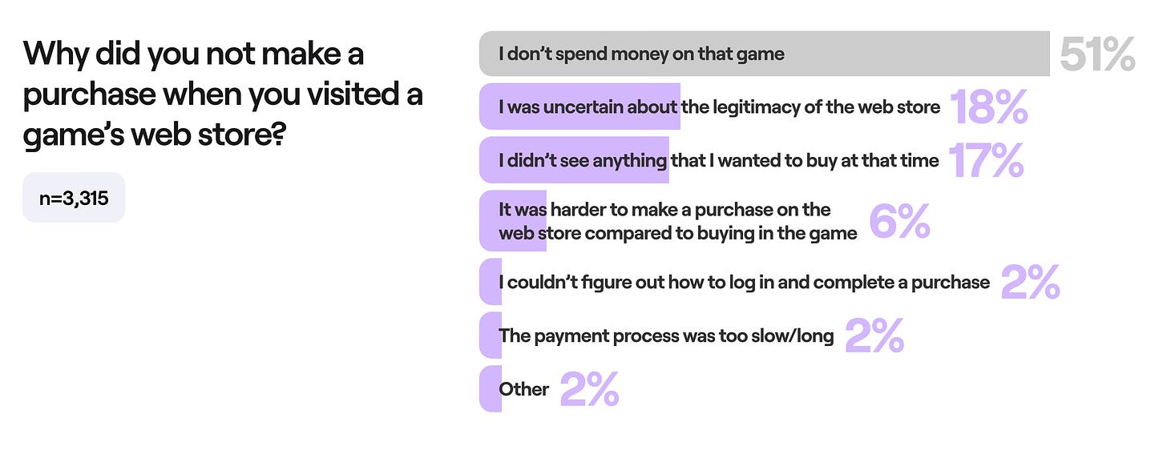Click the 51% percentage value
Screen dimensions: 1167x458
click(x=1096, y=54)
